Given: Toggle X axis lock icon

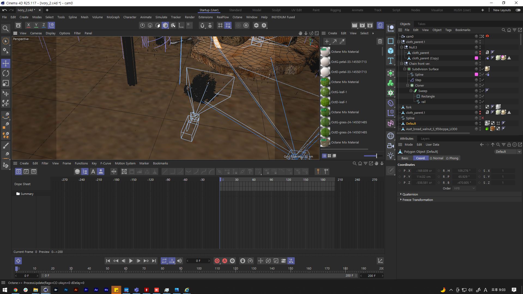Looking at the screenshot, I should 28,25.
